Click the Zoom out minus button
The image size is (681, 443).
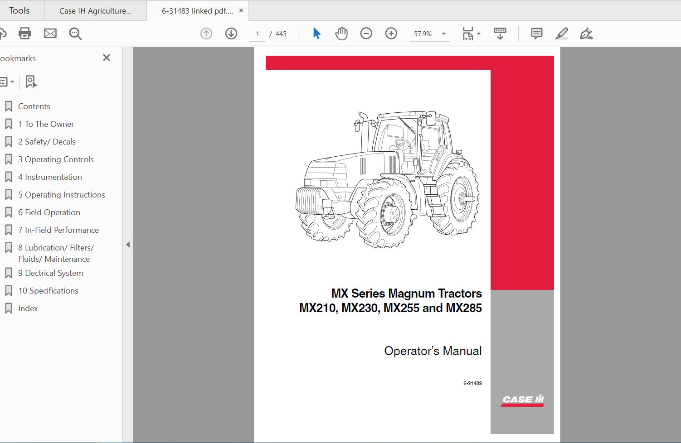366,34
